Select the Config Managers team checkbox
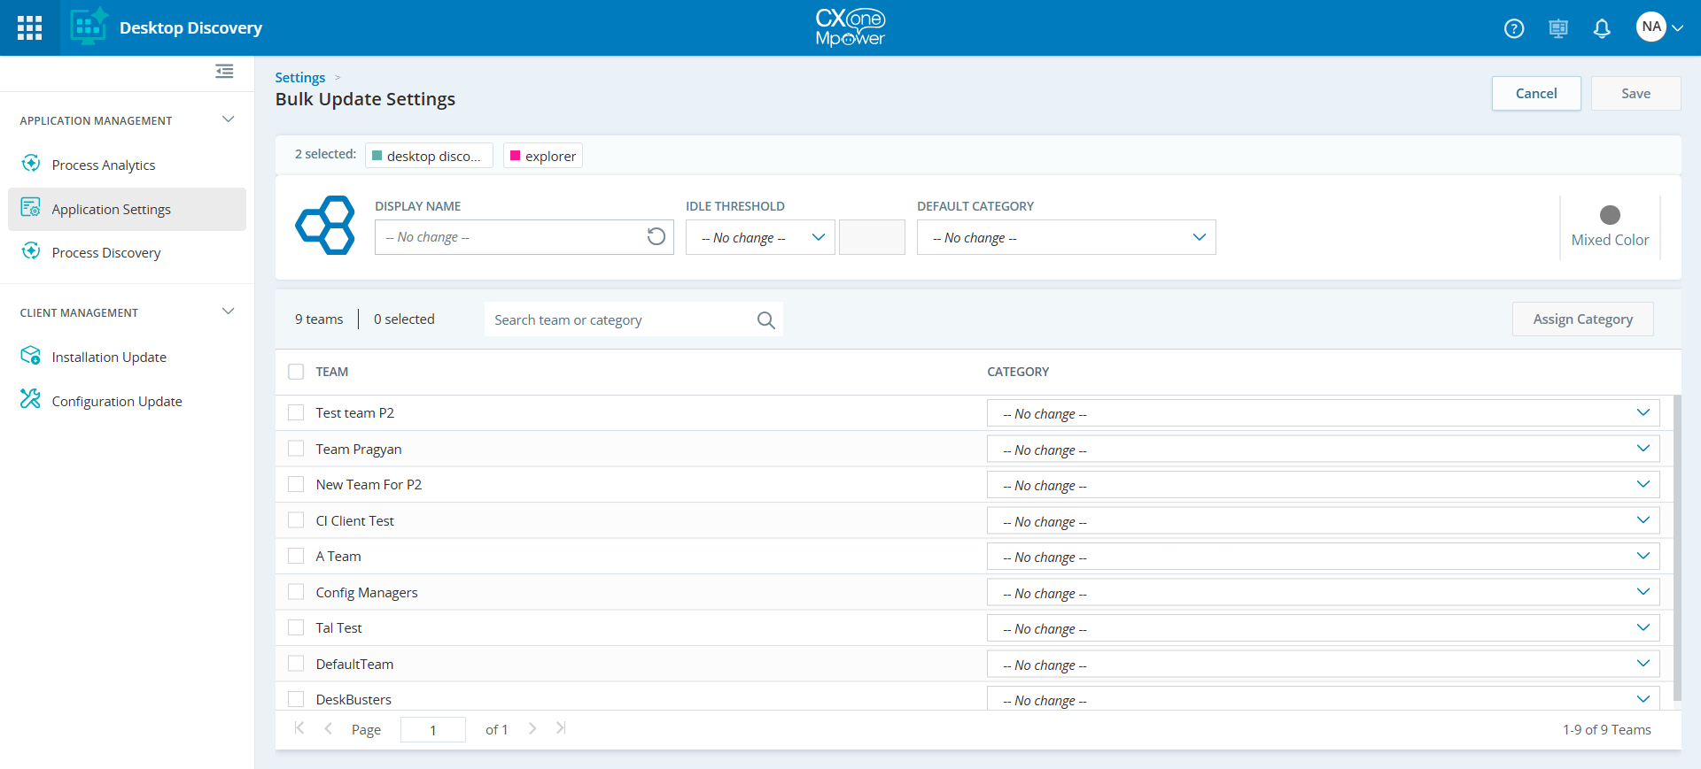 point(296,592)
